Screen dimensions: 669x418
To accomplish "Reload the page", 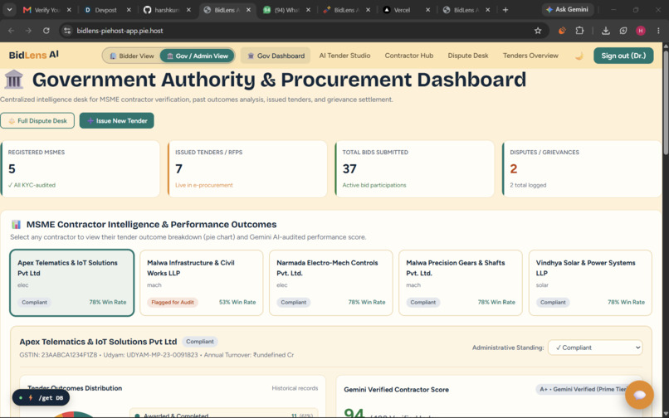I will pyautogui.click(x=46, y=31).
